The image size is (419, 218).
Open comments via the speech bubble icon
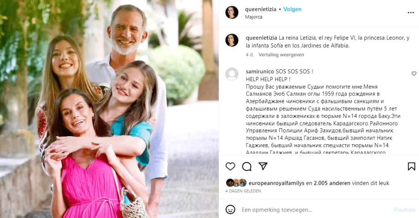click(247, 166)
